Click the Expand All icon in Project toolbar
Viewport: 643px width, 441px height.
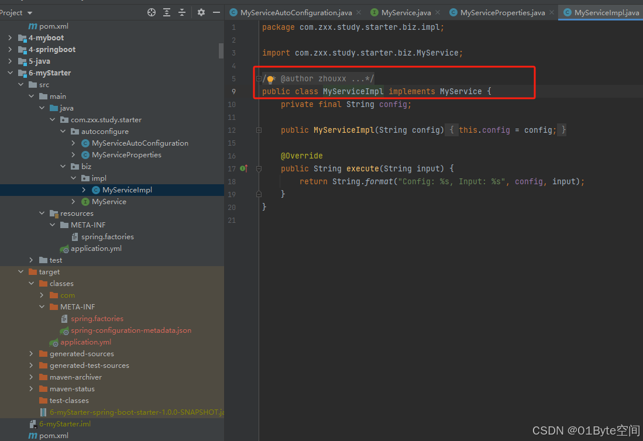click(x=166, y=12)
